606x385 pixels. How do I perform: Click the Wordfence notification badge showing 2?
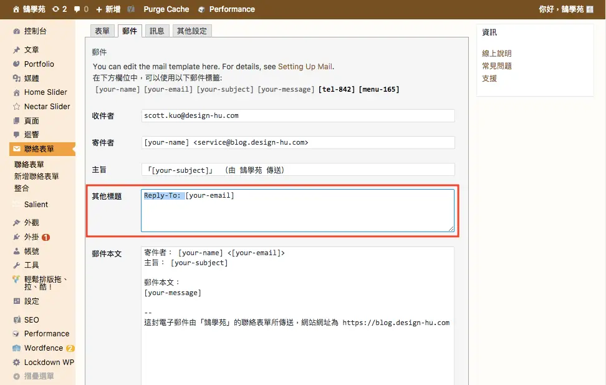tap(70, 348)
